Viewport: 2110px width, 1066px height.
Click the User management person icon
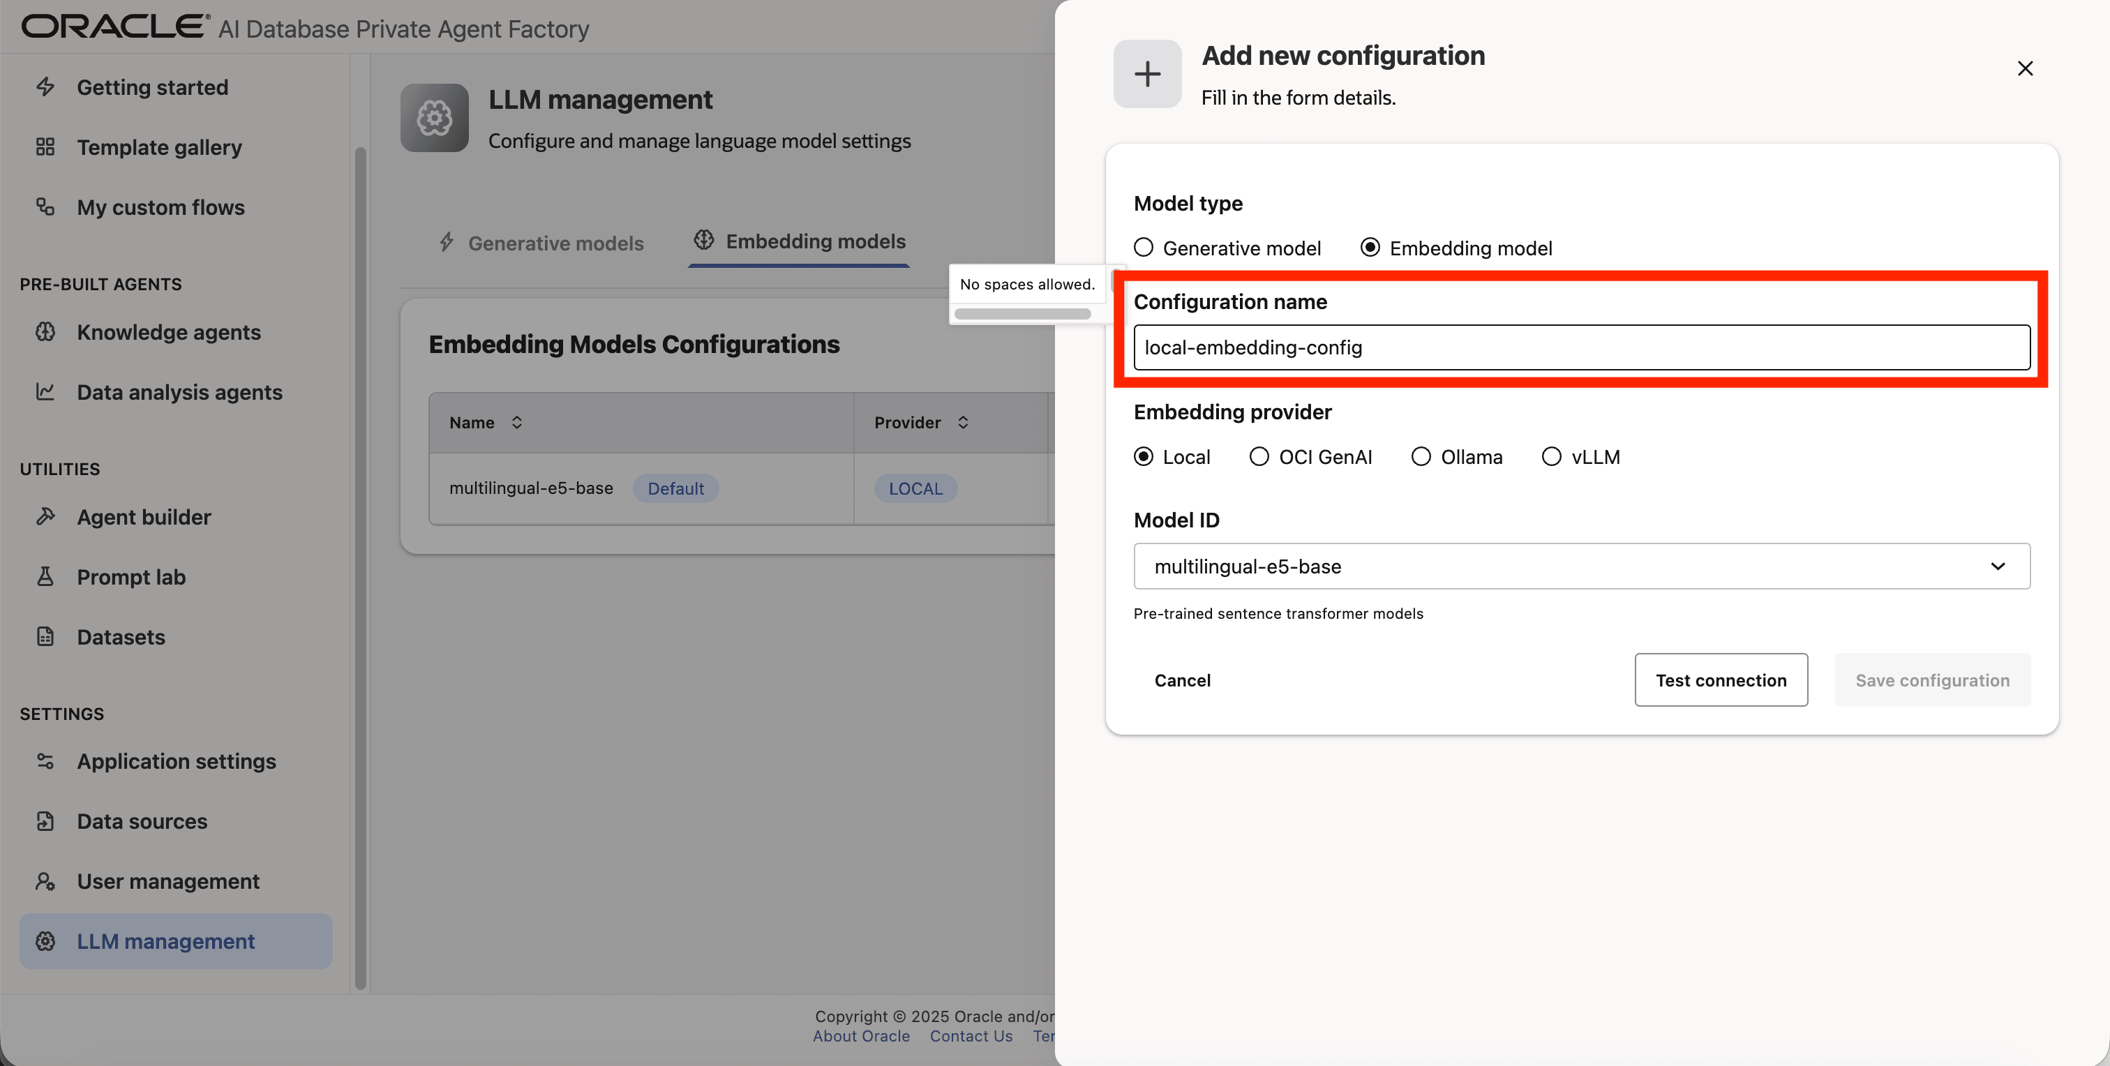click(x=45, y=881)
